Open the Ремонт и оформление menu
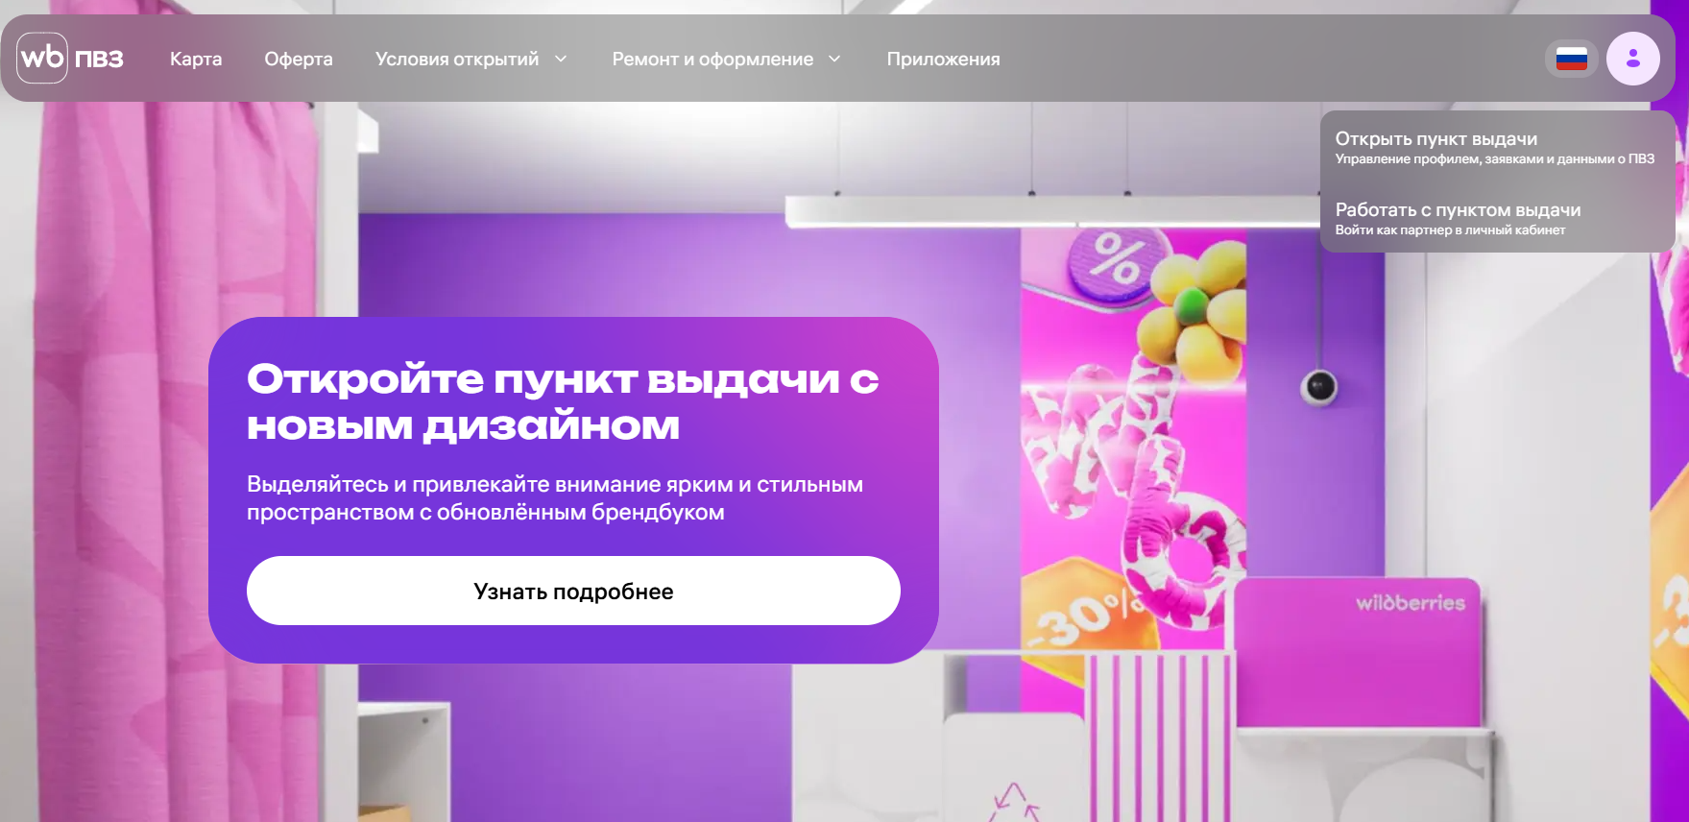Image resolution: width=1689 pixels, height=822 pixels. click(712, 59)
